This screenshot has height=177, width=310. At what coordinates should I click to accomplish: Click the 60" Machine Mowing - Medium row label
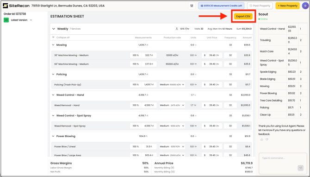[71, 64]
